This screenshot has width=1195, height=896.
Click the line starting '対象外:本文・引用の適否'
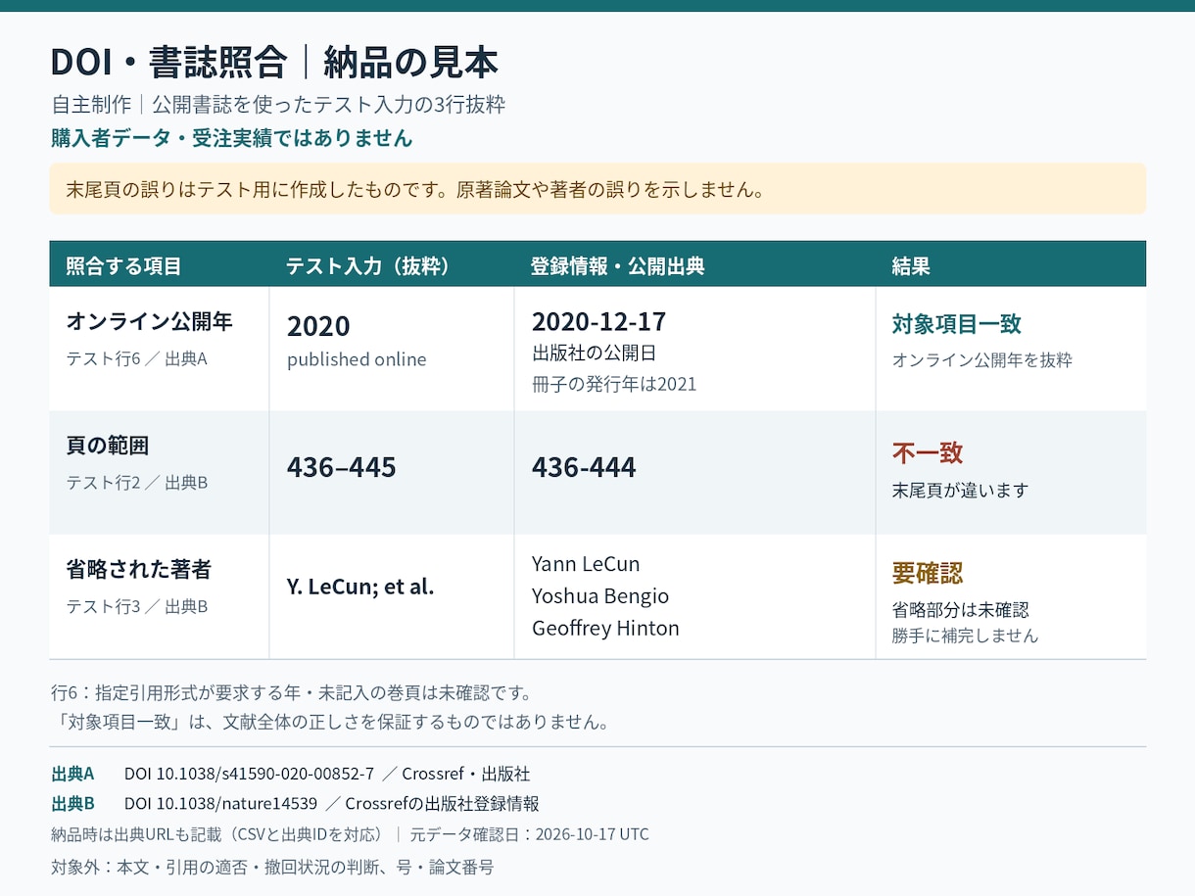click(272, 867)
